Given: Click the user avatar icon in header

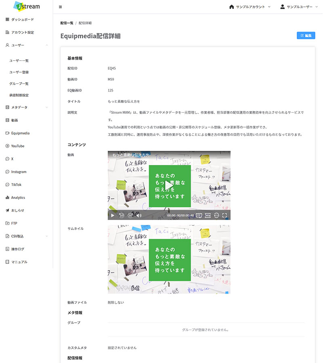Looking at the screenshot, I should tap(283, 7).
